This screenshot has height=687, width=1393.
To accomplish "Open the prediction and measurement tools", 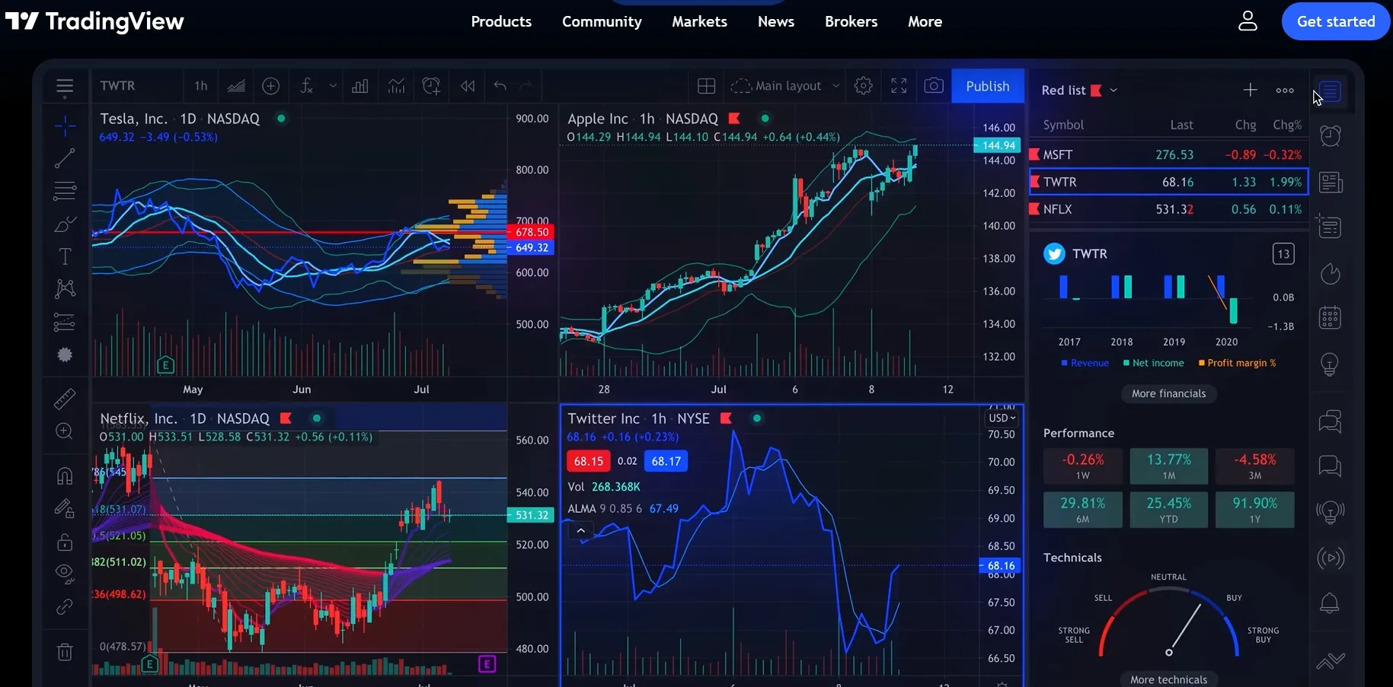I will click(65, 323).
